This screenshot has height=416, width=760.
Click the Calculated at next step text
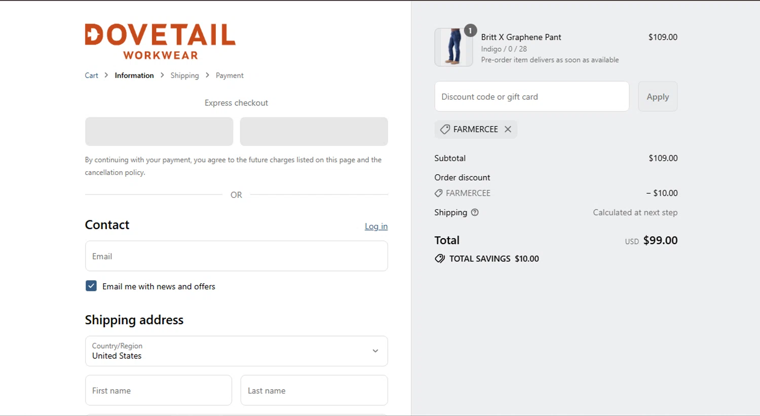(x=635, y=212)
